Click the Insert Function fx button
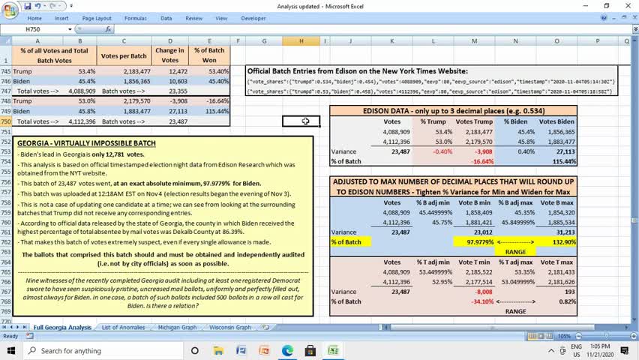Screen dimensions: 639x360 click(x=108, y=29)
